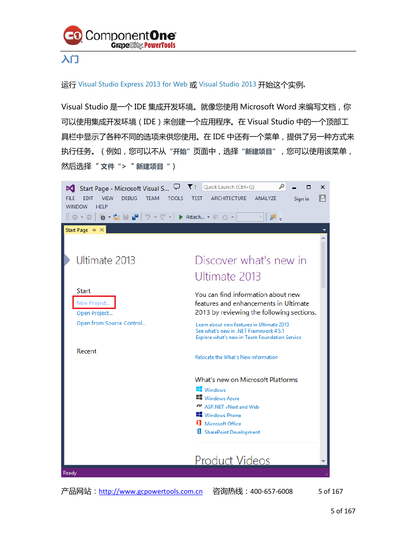
Task: Click Open from Source Control... link
Action: click(x=111, y=323)
